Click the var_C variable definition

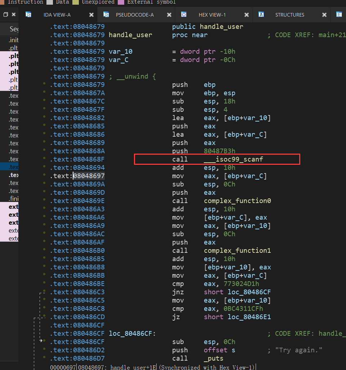(x=118, y=60)
